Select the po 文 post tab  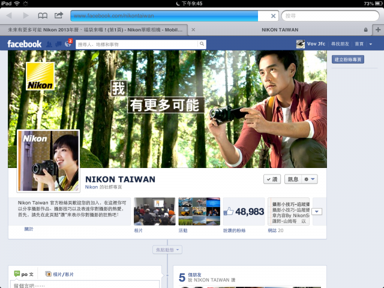(24, 274)
